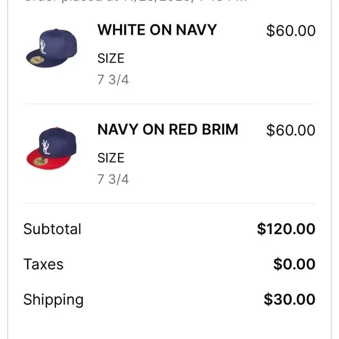Viewport: 339px width, 339px height.
Task: Click the WHITE ON NAVY product title
Action: pos(157,30)
